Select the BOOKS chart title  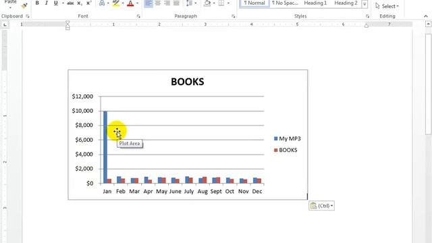click(x=188, y=82)
